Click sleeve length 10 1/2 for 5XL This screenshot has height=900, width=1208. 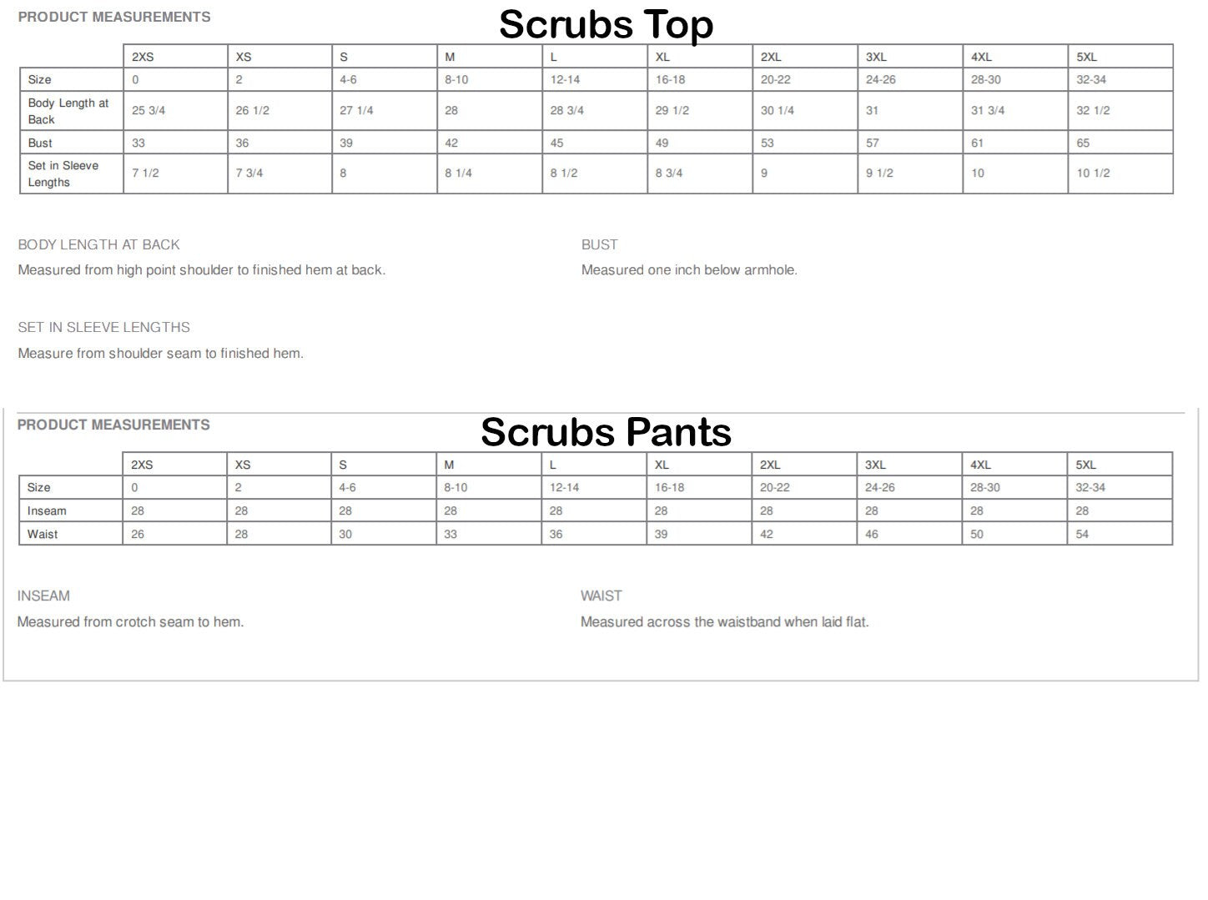coord(1093,173)
